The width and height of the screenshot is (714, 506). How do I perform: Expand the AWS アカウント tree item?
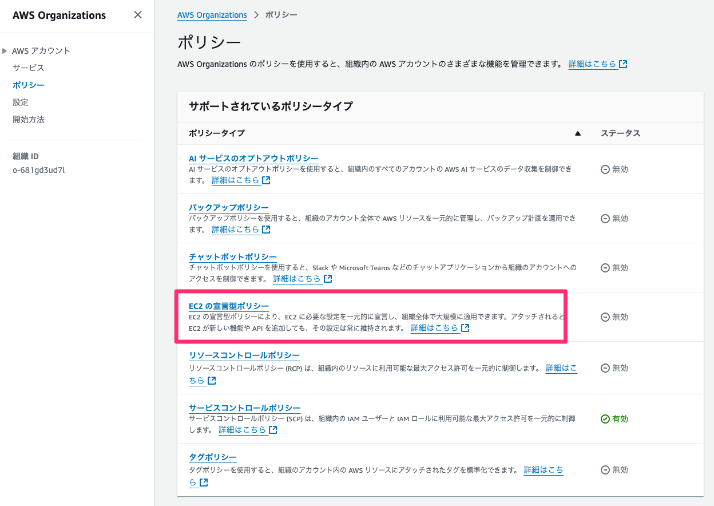point(5,50)
